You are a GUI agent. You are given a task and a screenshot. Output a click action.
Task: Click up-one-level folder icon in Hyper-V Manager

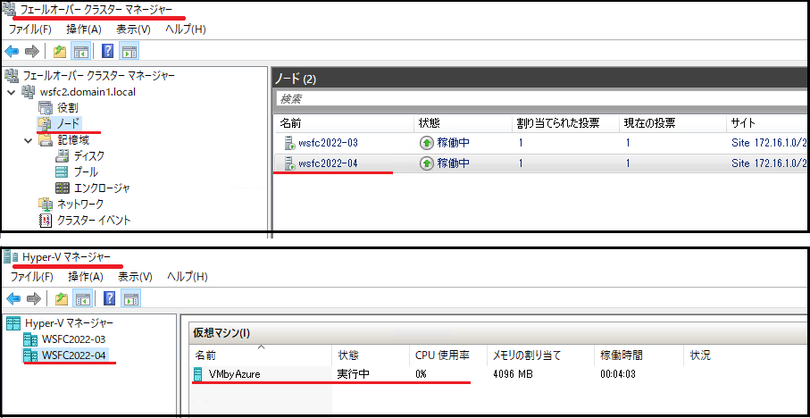tap(62, 298)
